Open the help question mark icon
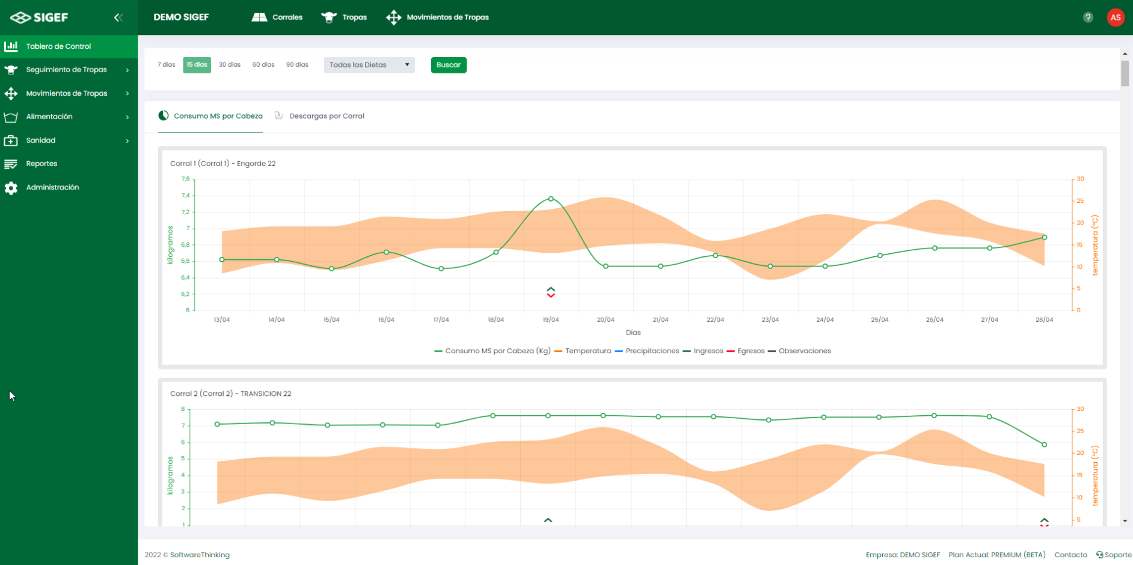The height and width of the screenshot is (565, 1133). (x=1088, y=17)
